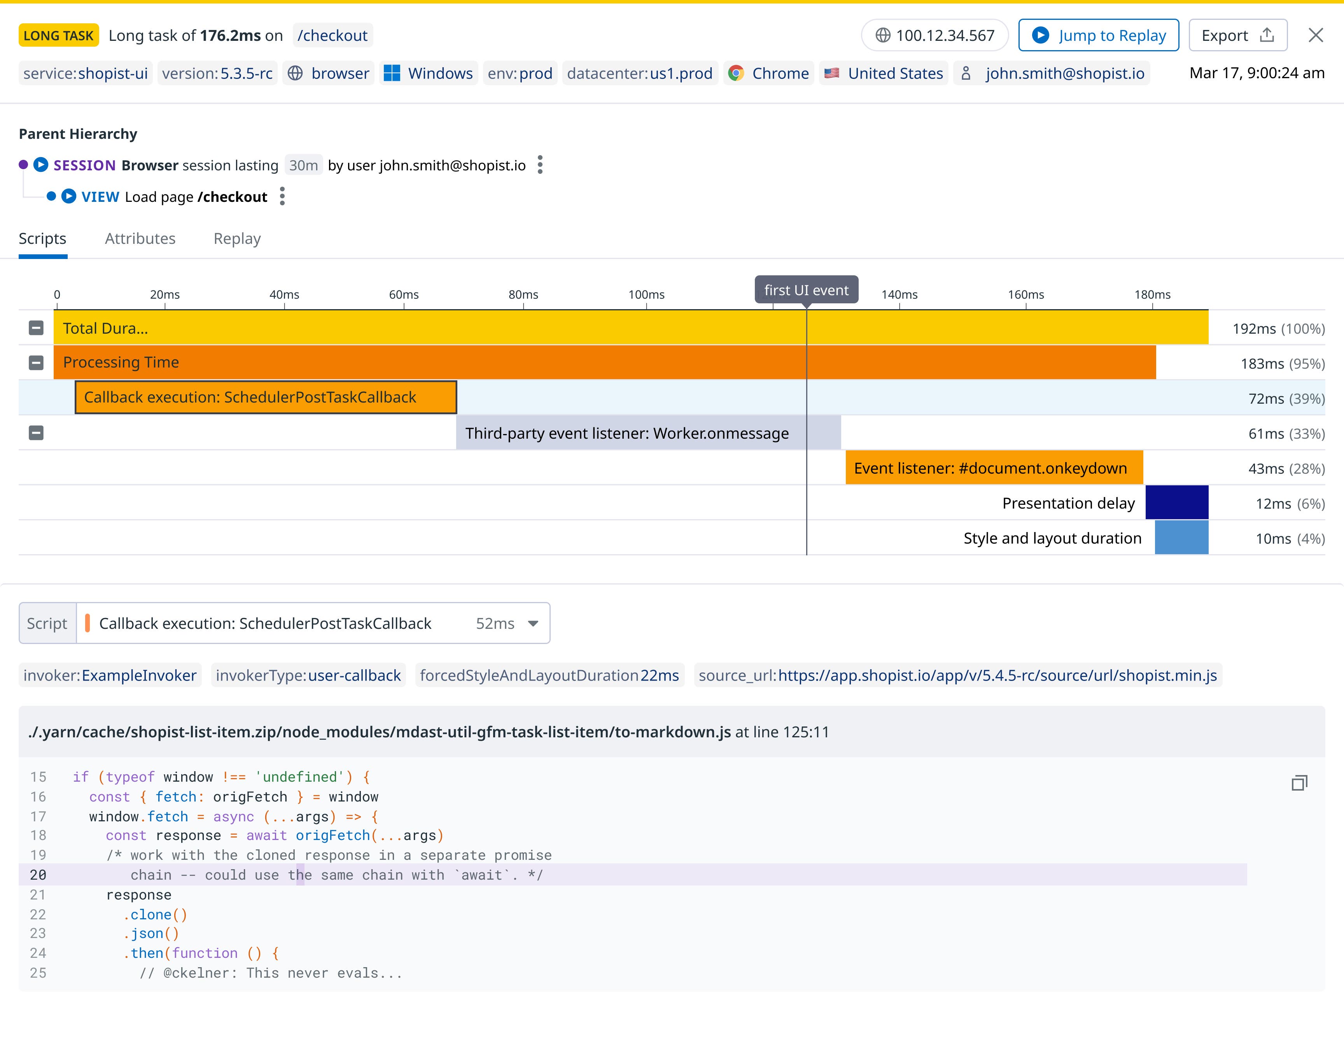Switch to the Replay tab
The height and width of the screenshot is (1050, 1344).
(x=237, y=239)
